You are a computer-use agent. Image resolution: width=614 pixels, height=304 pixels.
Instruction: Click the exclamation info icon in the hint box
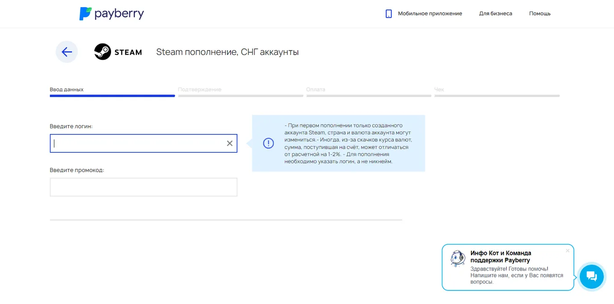click(269, 143)
